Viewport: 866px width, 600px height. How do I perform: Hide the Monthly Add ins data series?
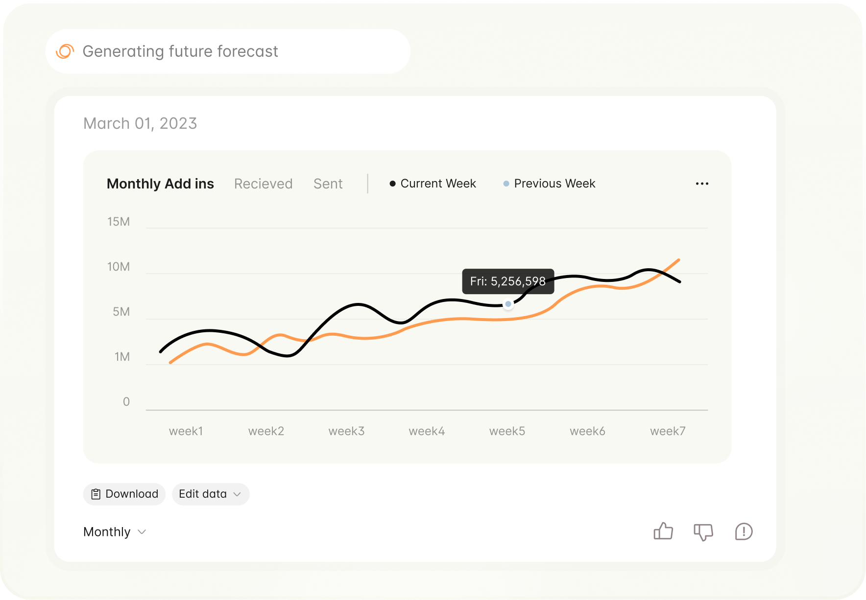(x=160, y=184)
